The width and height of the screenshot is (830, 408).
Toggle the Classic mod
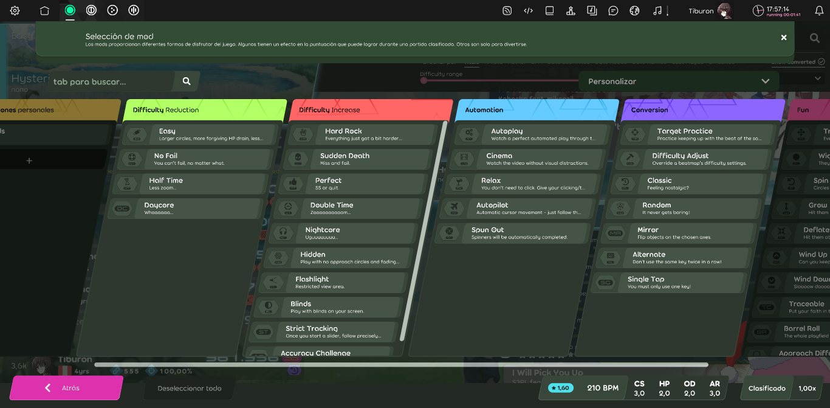click(690, 184)
